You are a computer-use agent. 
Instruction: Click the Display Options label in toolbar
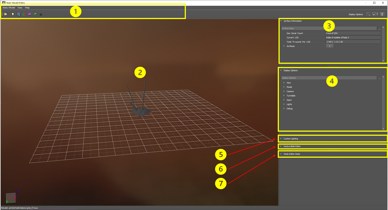pos(356,15)
